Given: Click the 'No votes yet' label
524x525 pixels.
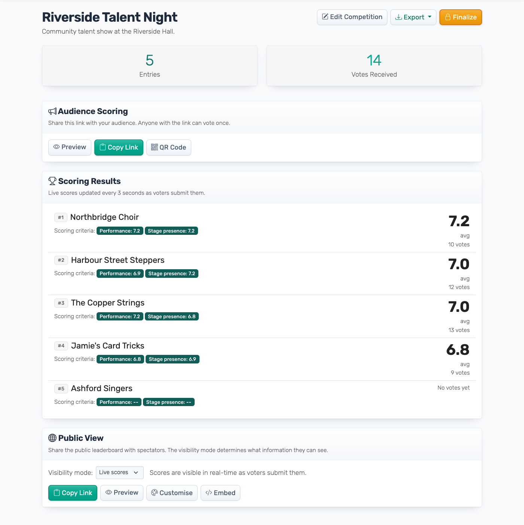Looking at the screenshot, I should pos(454,388).
